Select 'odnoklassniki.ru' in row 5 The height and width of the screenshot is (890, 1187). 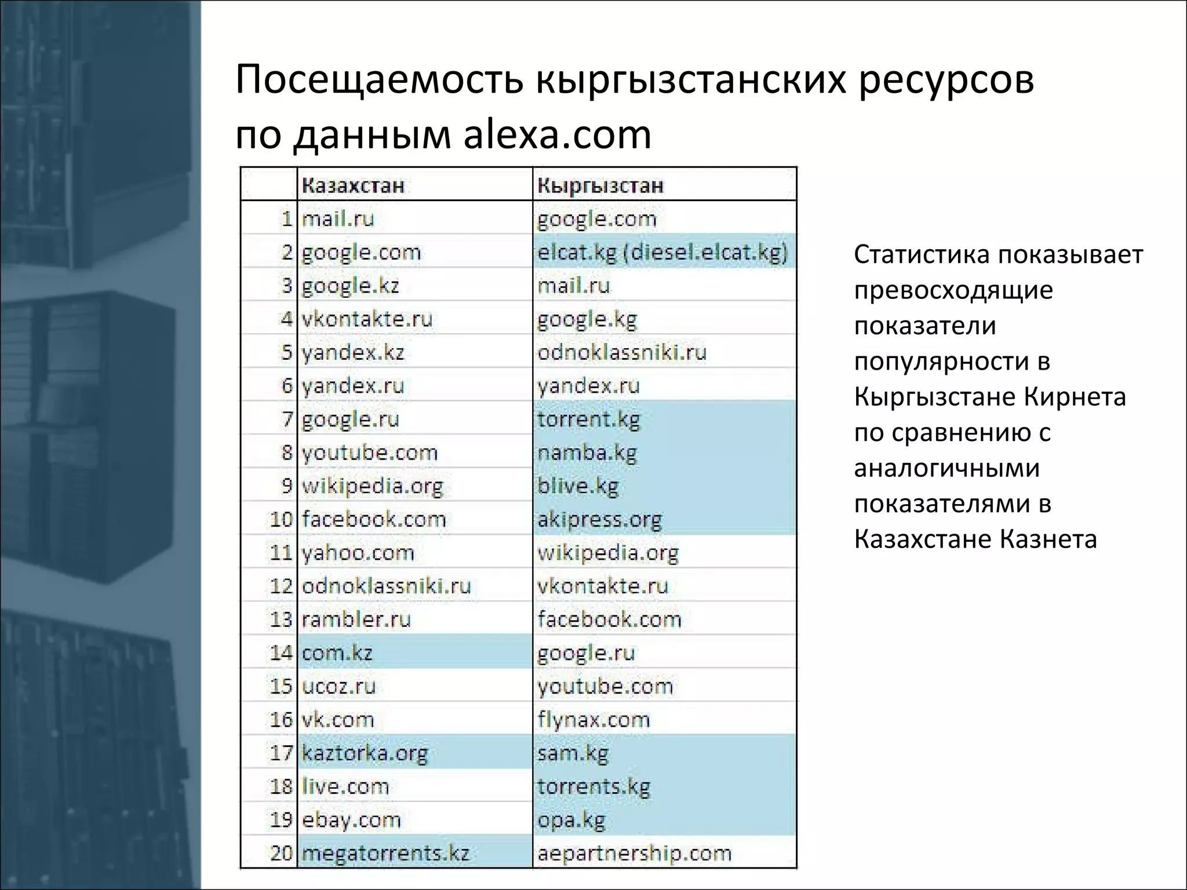pos(665,352)
